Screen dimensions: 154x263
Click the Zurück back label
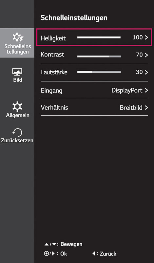(108, 254)
